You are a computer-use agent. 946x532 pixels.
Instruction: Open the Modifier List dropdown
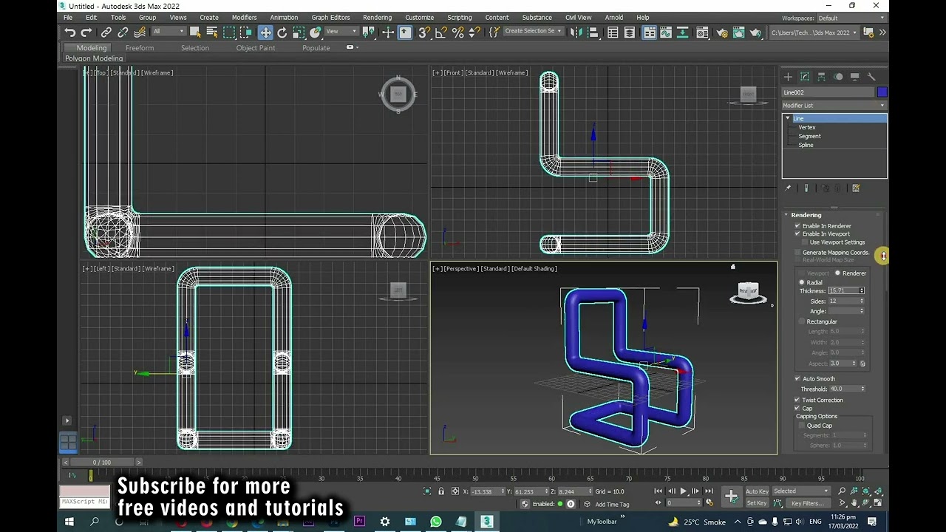tap(834, 106)
